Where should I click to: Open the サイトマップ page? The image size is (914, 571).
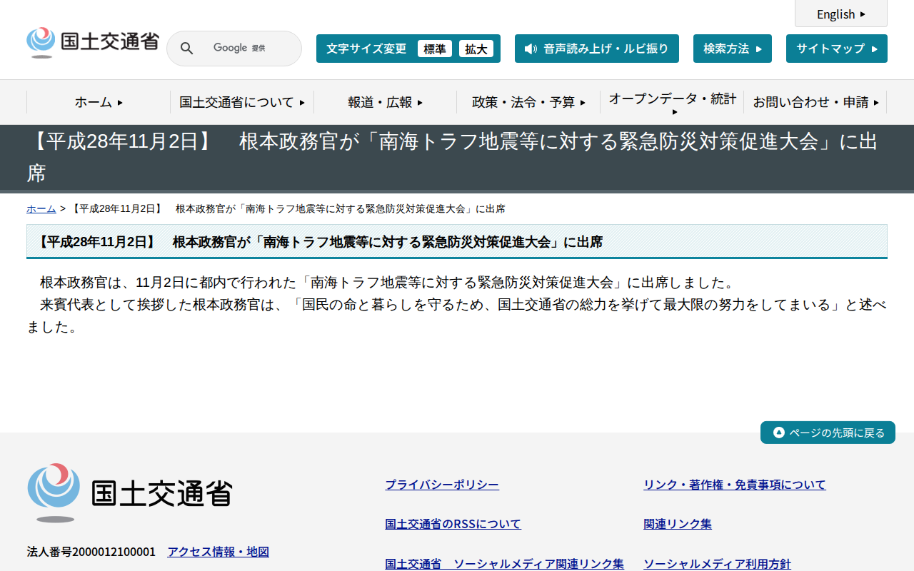pos(837,49)
